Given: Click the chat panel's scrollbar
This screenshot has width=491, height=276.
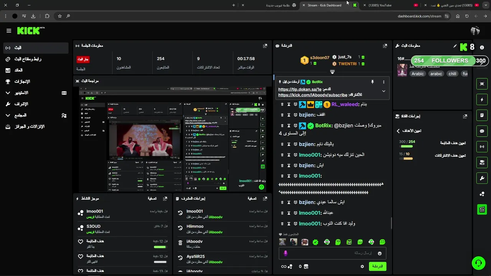Looking at the screenshot, I should coord(391,223).
